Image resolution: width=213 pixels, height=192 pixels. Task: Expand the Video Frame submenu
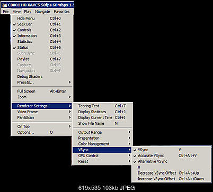point(42,112)
